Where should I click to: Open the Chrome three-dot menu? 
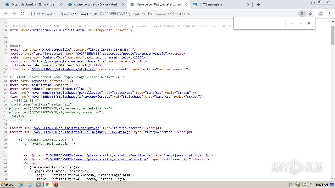pyautogui.click(x=329, y=14)
